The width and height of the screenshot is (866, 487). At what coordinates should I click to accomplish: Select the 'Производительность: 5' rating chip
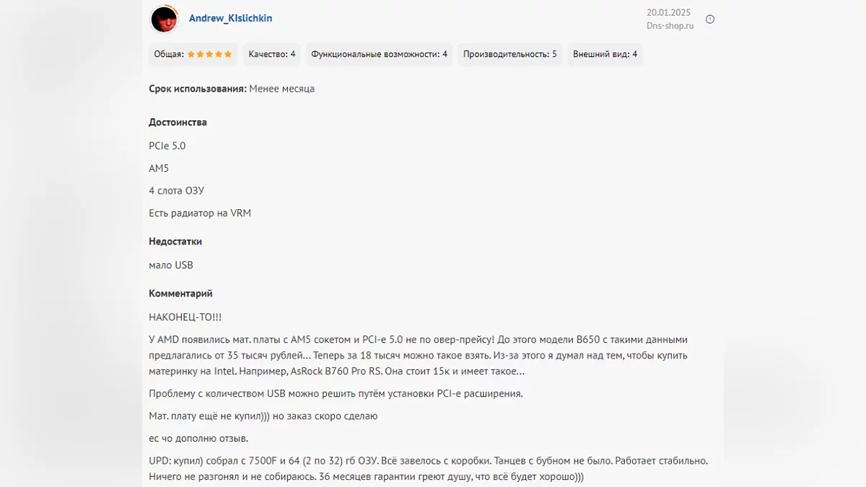click(x=509, y=54)
